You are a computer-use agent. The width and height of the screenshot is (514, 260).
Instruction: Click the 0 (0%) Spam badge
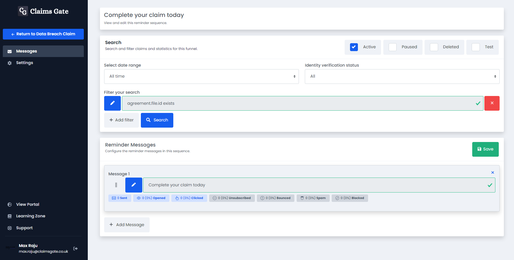pyautogui.click(x=313, y=198)
